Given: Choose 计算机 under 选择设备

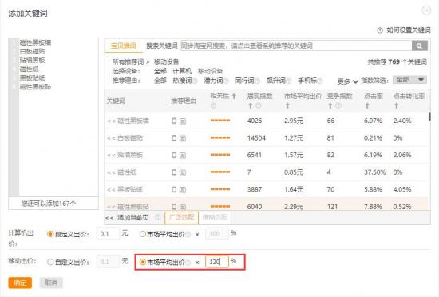Looking at the screenshot, I should tap(182, 71).
